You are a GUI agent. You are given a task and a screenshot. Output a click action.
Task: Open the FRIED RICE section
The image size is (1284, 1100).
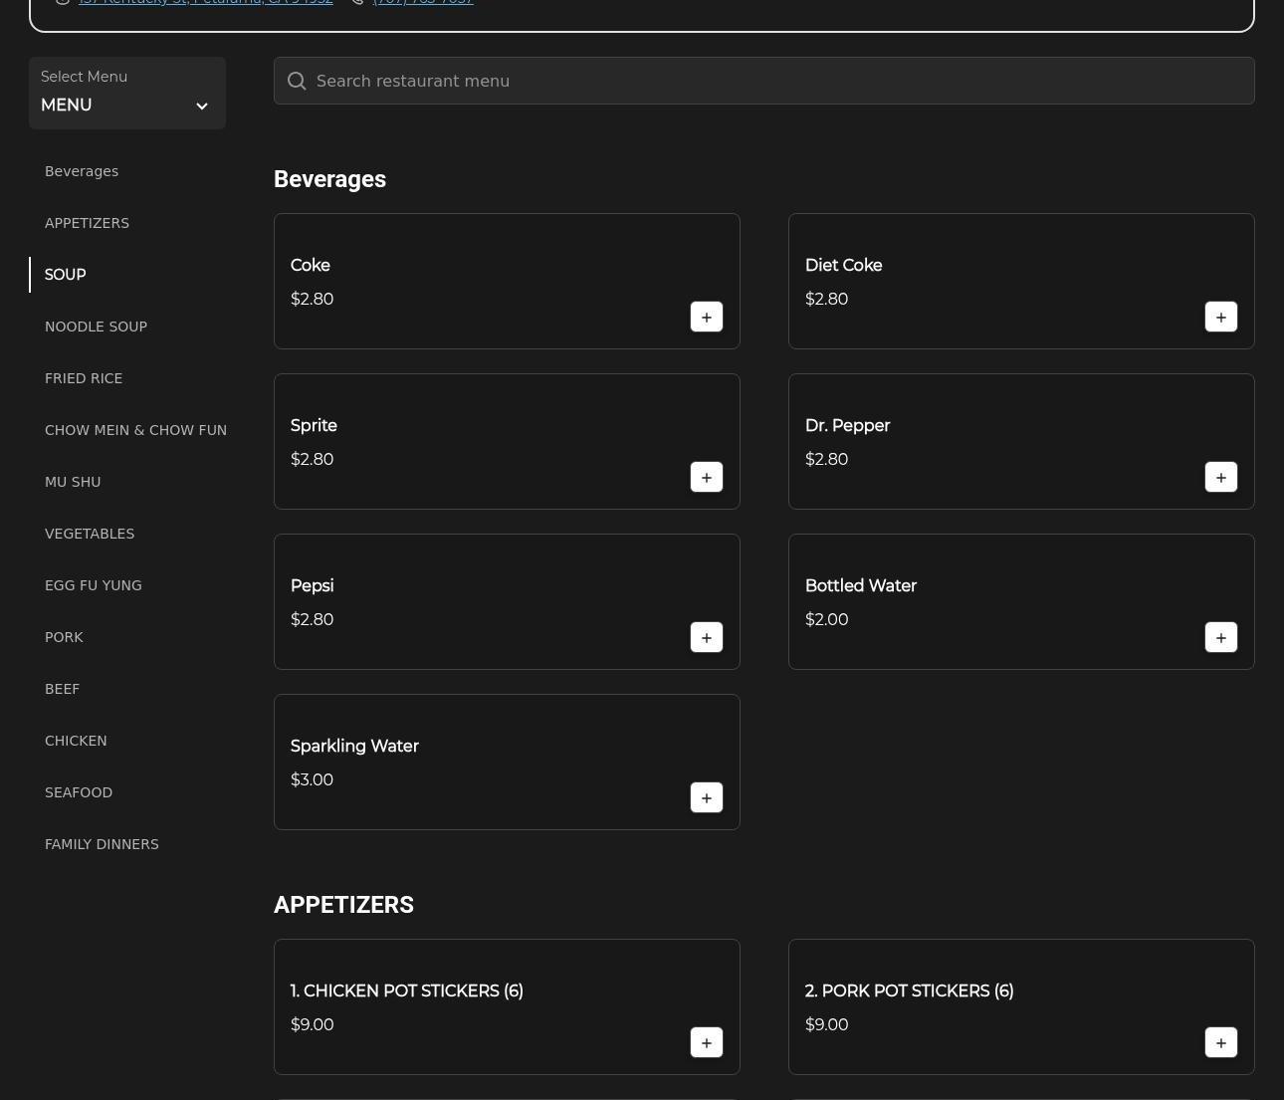[x=84, y=378]
